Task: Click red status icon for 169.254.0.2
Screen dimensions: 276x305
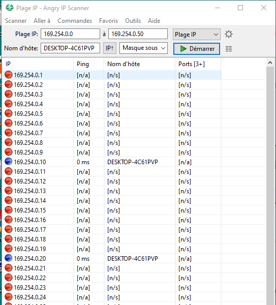Action: pos(8,84)
